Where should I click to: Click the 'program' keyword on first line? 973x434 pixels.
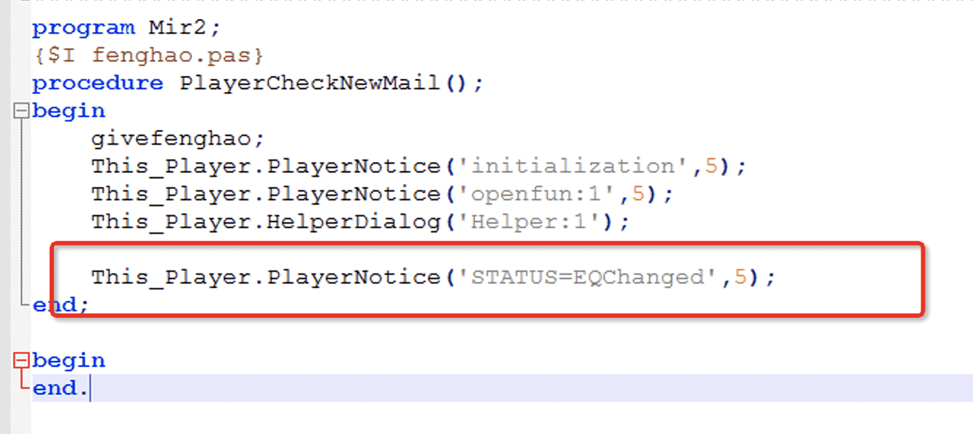[x=84, y=28]
